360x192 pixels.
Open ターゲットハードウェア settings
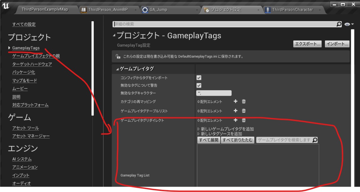(32, 64)
